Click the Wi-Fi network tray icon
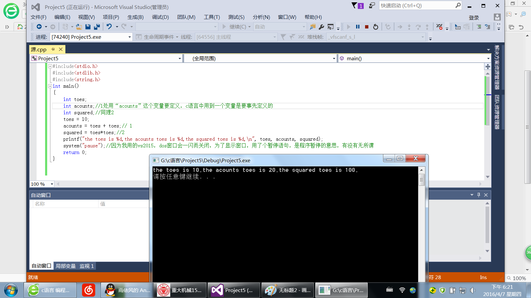This screenshot has width=531, height=298. 402,290
